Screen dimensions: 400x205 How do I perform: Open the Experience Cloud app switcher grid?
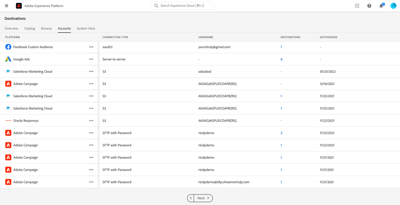(x=357, y=5)
